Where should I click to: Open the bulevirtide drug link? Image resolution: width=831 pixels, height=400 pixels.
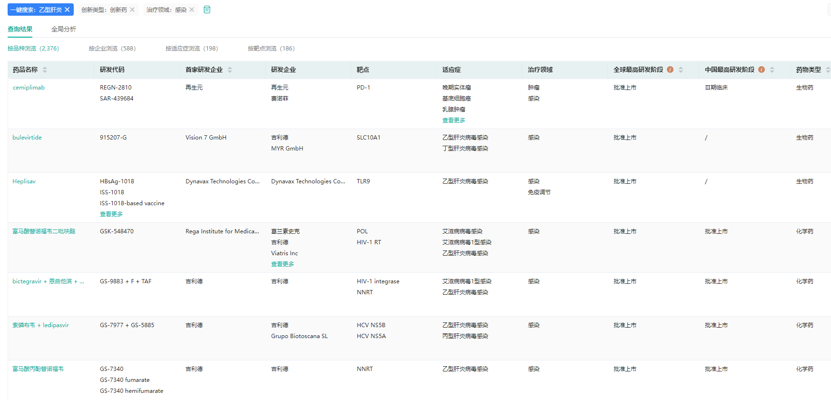click(27, 138)
